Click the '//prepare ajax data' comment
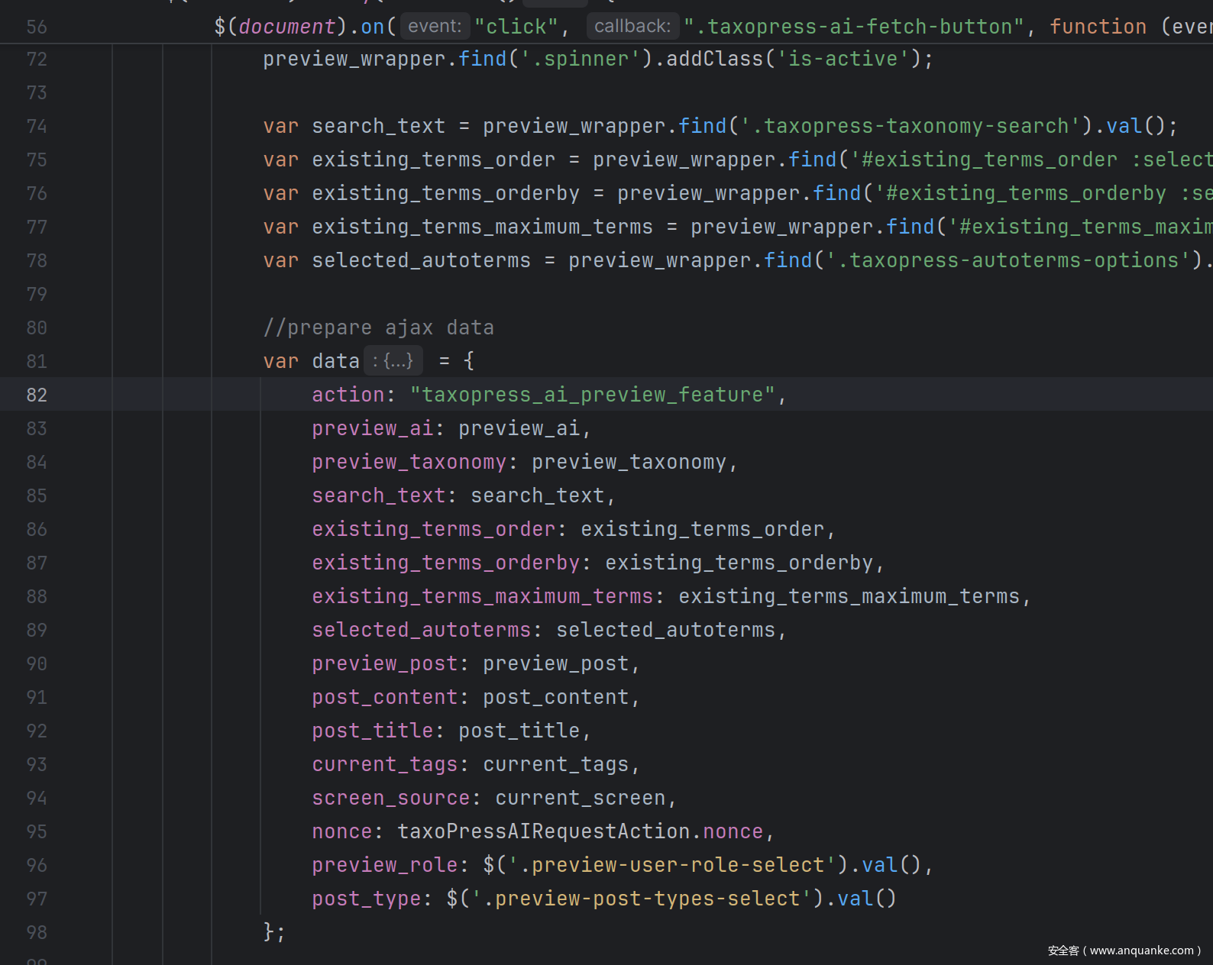 (x=378, y=328)
